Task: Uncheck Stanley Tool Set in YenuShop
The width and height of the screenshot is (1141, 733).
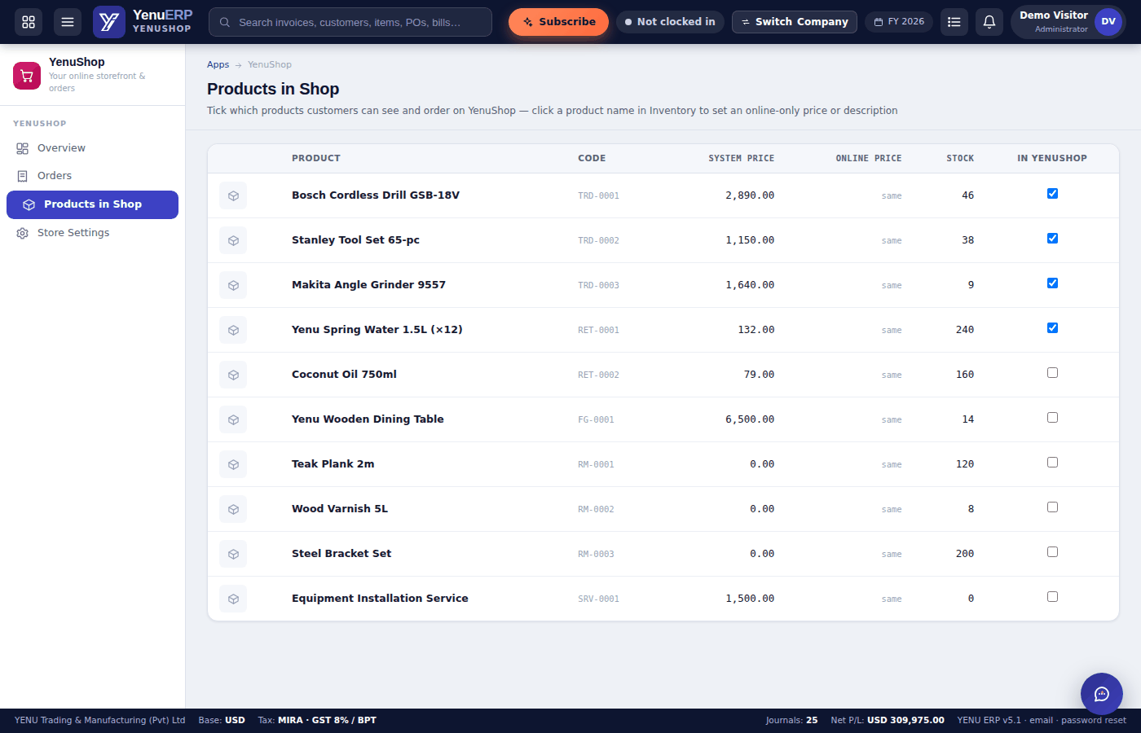Action: tap(1052, 239)
